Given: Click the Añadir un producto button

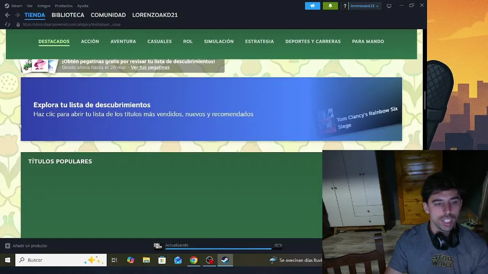Looking at the screenshot, I should (26, 246).
